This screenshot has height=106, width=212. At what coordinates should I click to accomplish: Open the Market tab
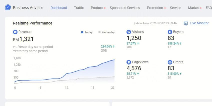pyautogui.click(x=193, y=8)
